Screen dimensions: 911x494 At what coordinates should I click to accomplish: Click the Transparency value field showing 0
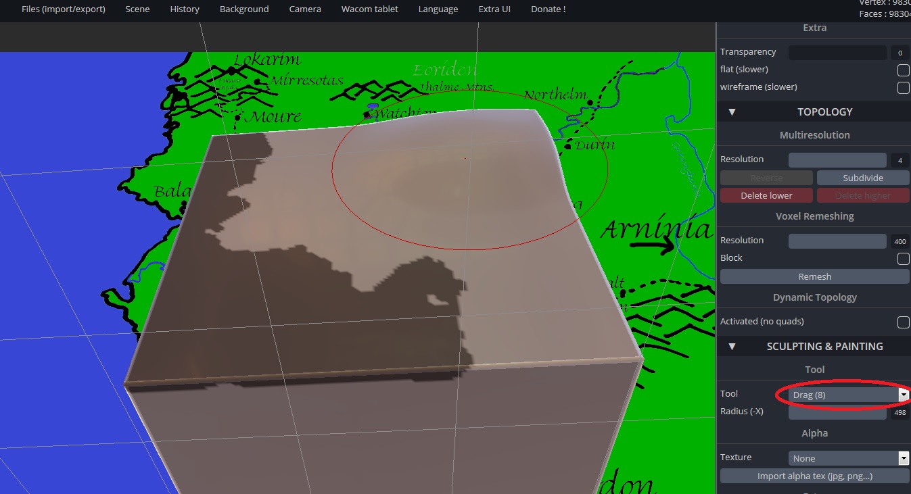pos(900,53)
